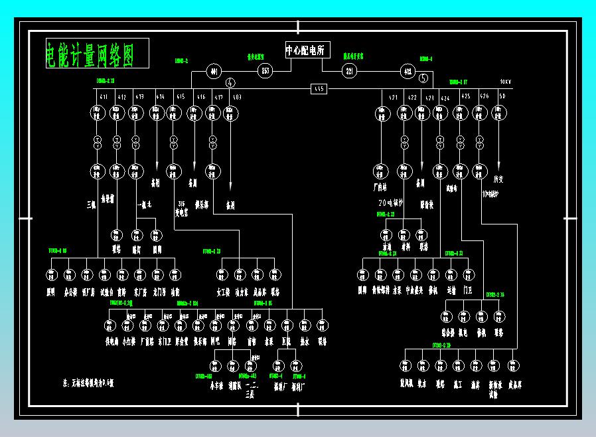Select the transformer symbol on feeder 412

[x=117, y=142]
